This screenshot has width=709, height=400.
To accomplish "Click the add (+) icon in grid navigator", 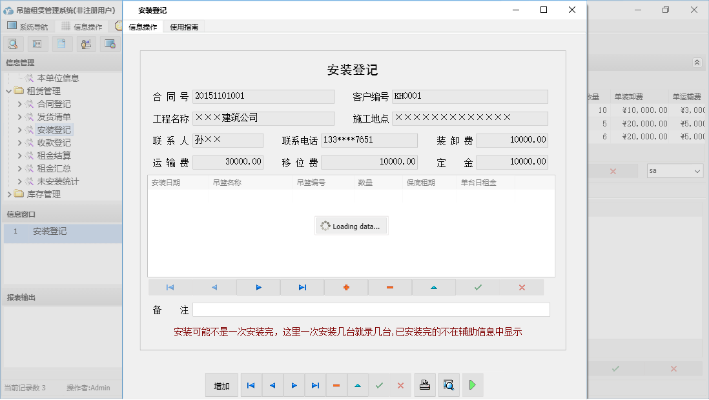I will click(346, 287).
